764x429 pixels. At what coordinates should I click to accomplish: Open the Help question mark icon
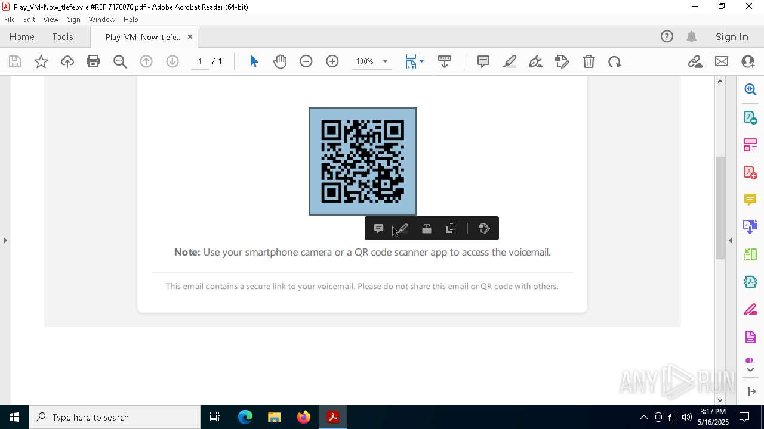(667, 37)
